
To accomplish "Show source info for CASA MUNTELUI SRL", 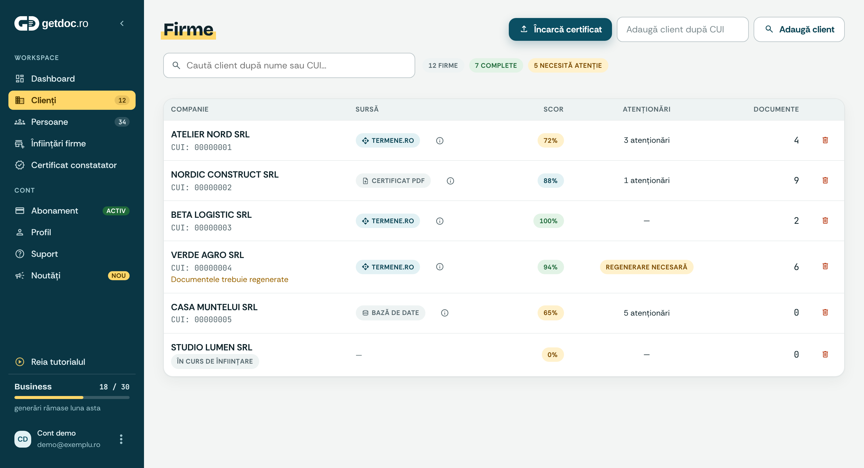I will (x=445, y=313).
